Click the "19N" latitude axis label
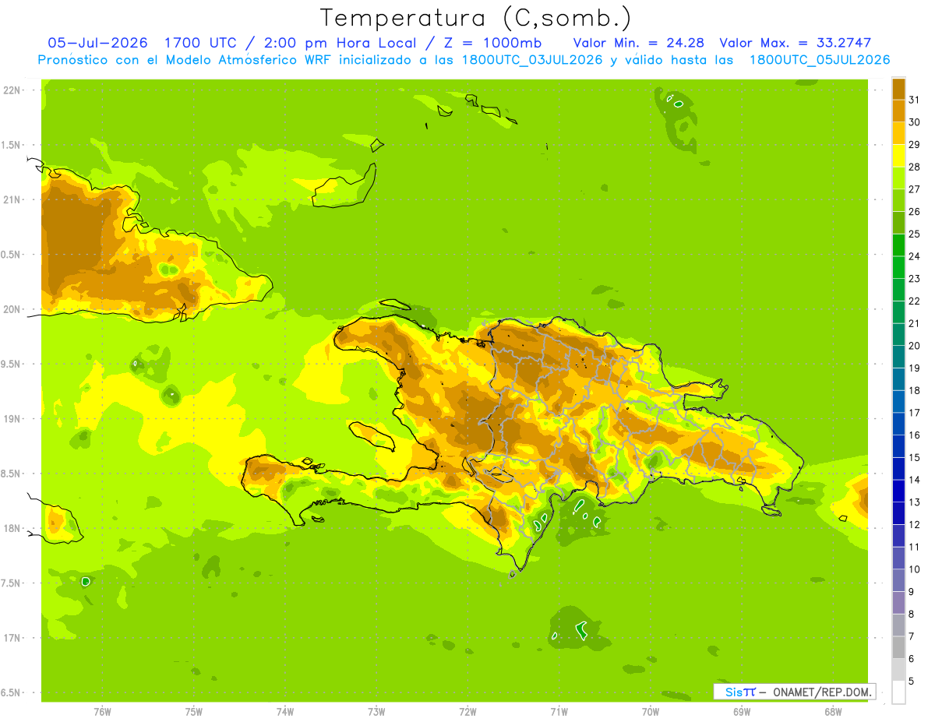 coord(13,419)
